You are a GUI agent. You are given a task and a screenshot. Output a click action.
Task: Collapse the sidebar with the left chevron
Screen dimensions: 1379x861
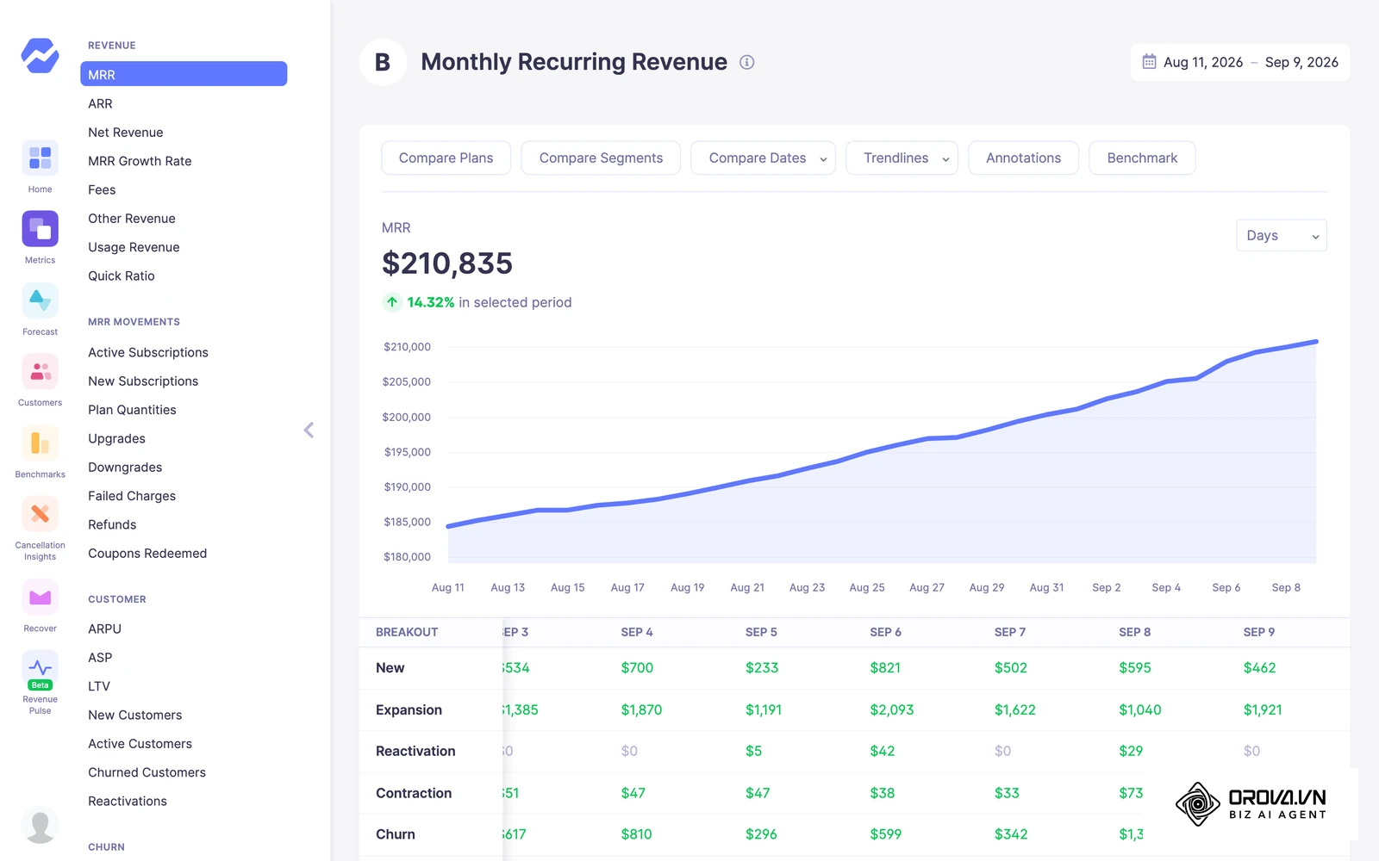tap(309, 430)
